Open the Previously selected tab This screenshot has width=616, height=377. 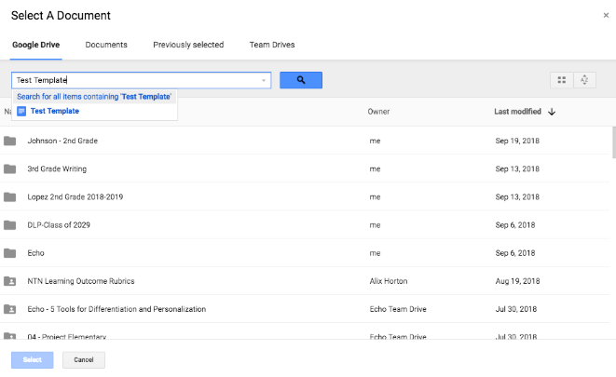(188, 45)
